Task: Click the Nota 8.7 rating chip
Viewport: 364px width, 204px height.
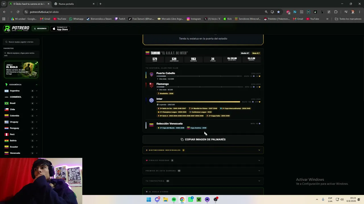Action: [256, 53]
